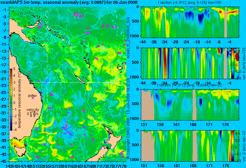Click the '-23' latitude tick on map axis

point(3,85)
